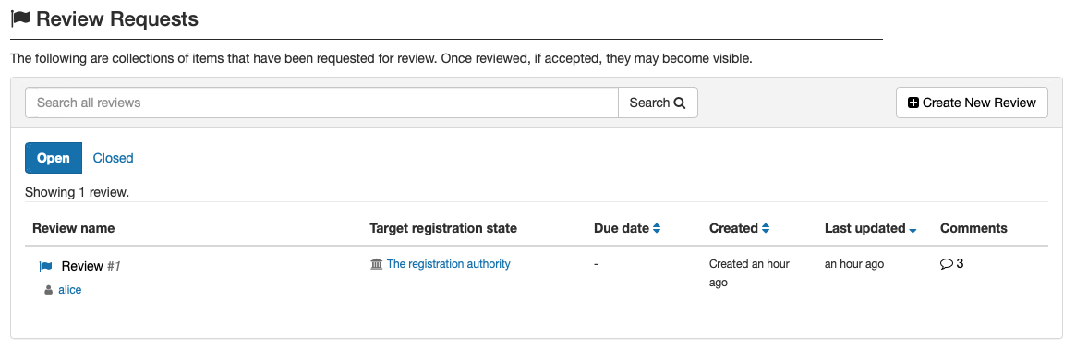Click the Search button
The image size is (1088, 362).
pos(658,103)
